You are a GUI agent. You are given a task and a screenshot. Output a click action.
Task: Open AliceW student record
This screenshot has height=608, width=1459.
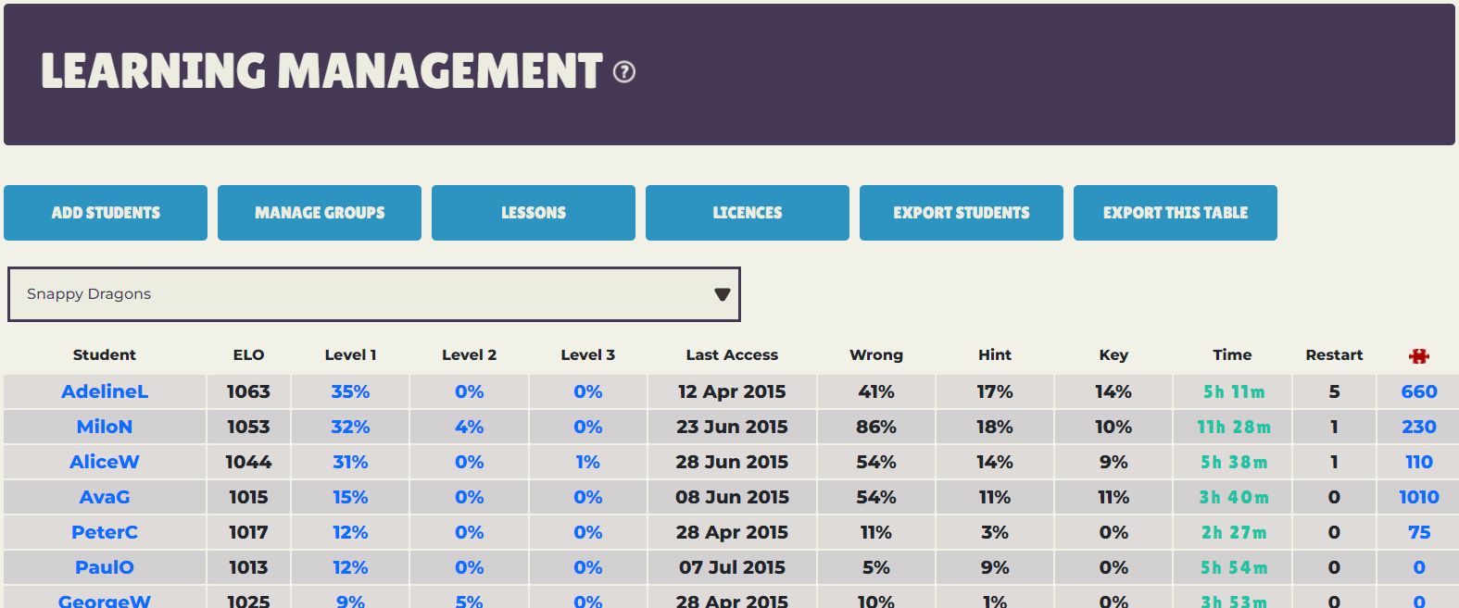click(105, 462)
